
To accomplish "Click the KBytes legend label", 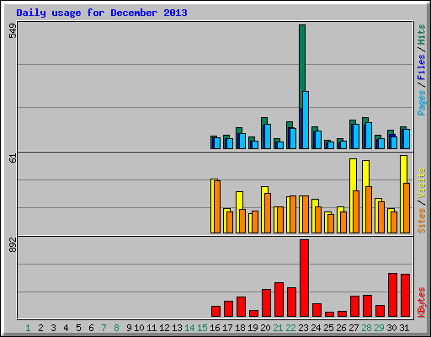I will 422,302.
